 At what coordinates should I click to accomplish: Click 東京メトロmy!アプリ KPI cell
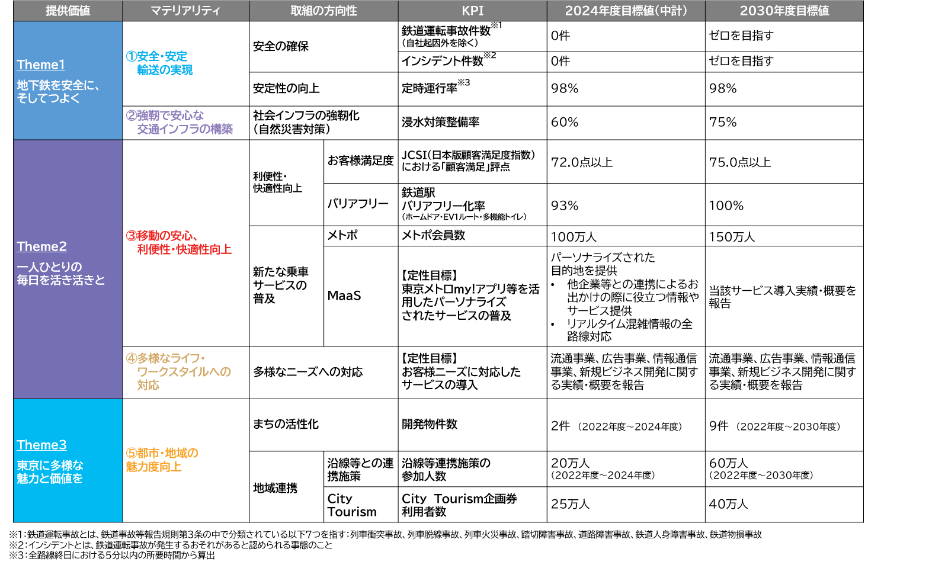coord(472,296)
